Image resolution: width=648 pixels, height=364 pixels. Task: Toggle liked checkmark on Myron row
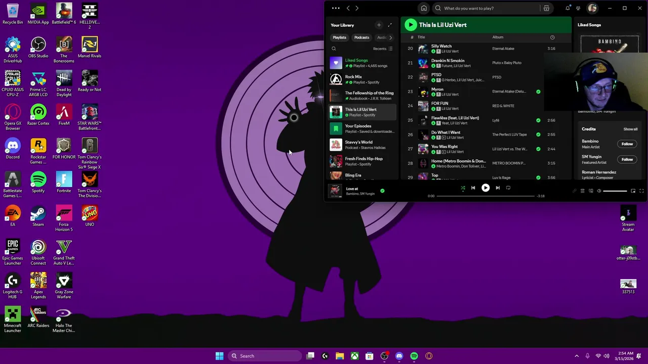[x=538, y=92]
